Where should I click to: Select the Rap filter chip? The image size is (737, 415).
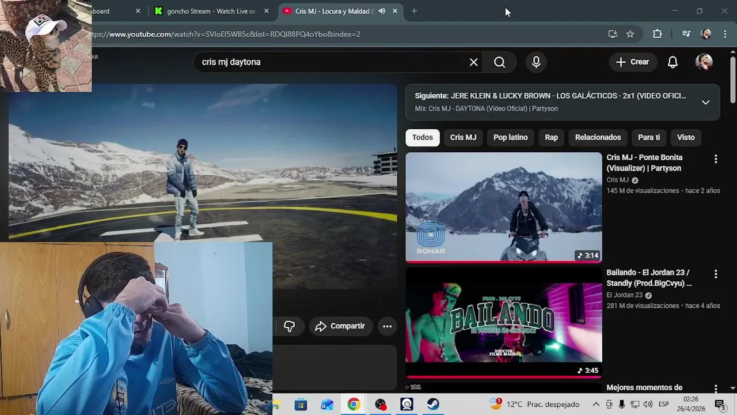coord(551,137)
